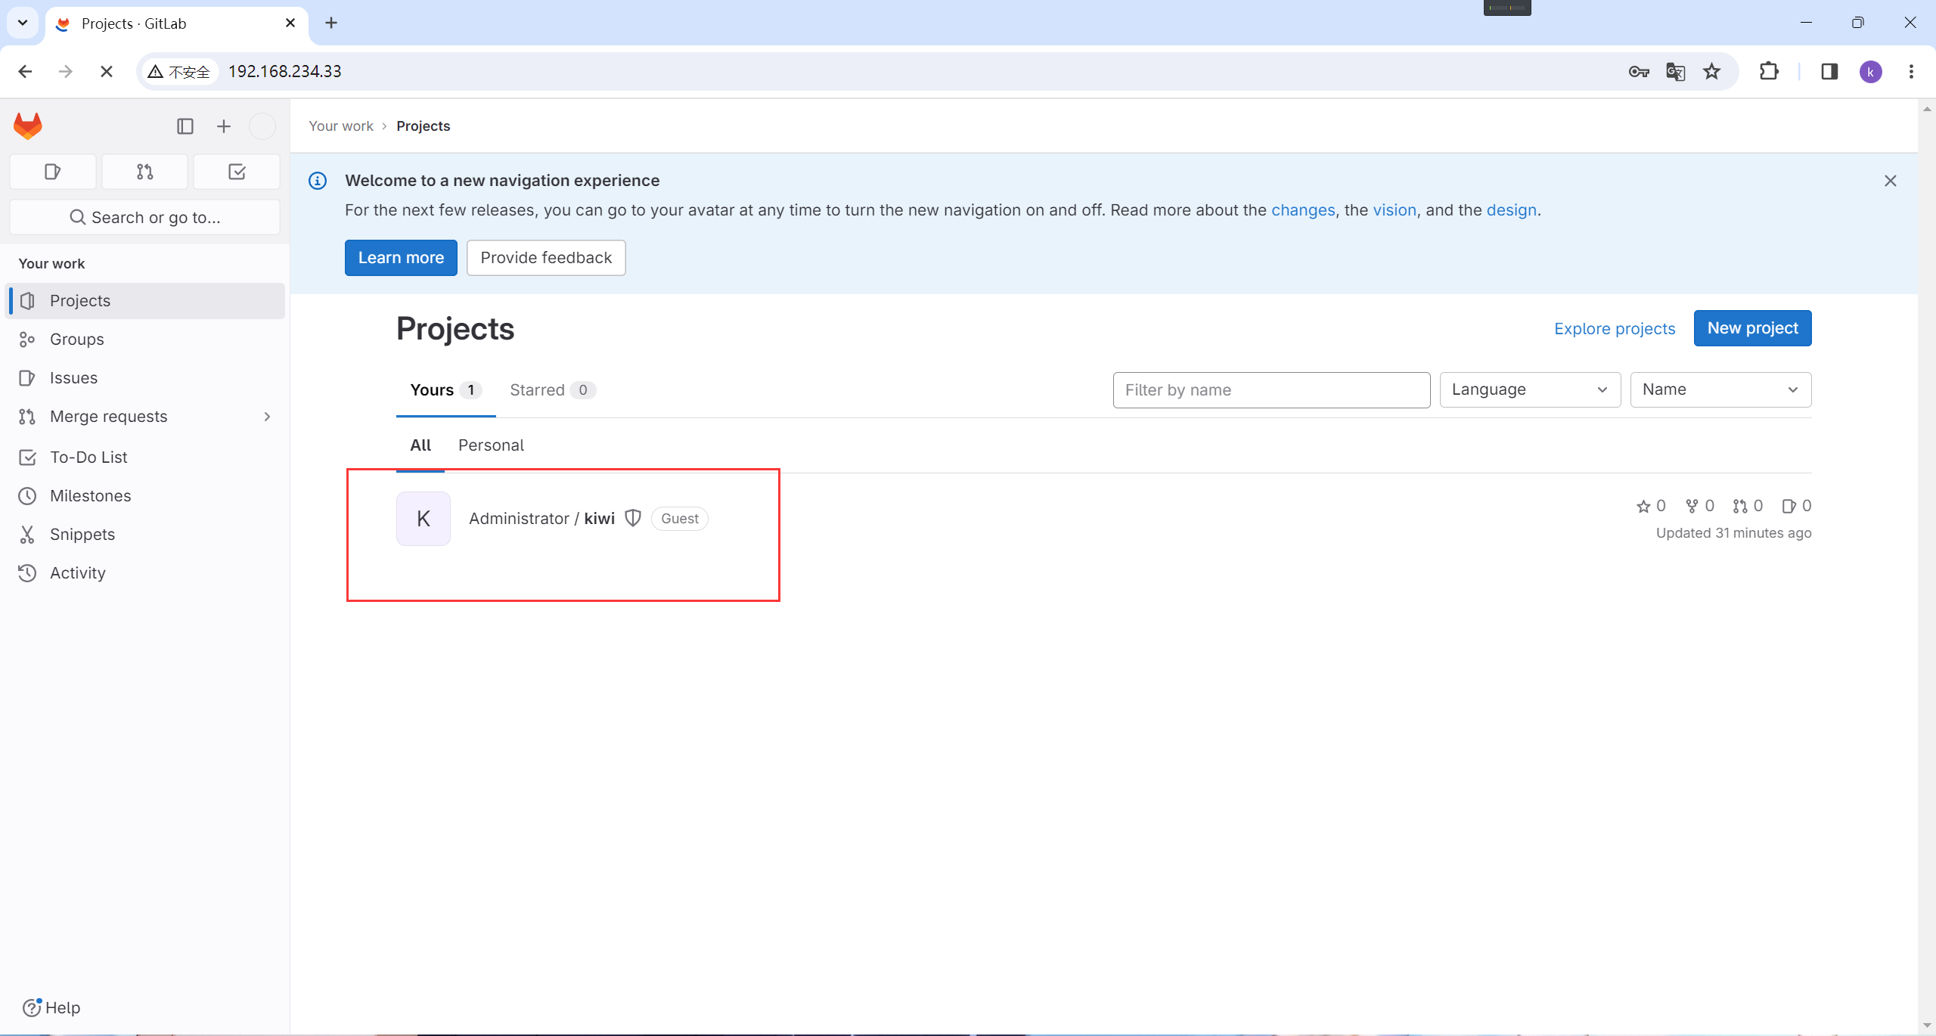Open the Explore projects link
The height and width of the screenshot is (1036, 1936).
[x=1614, y=329]
